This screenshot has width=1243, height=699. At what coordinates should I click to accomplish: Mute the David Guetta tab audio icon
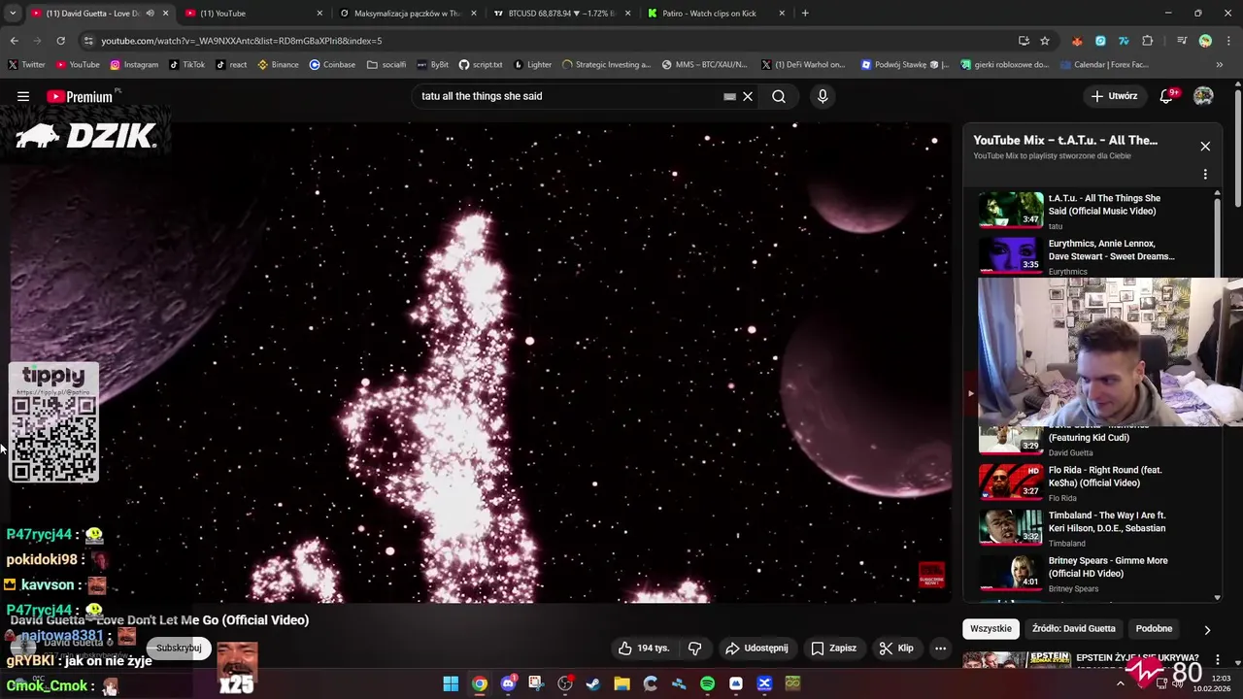click(150, 14)
